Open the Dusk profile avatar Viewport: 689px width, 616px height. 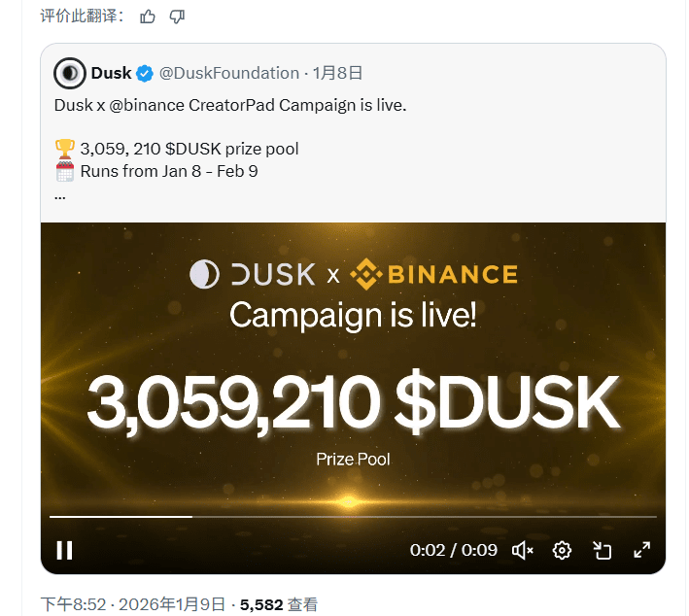click(69, 73)
